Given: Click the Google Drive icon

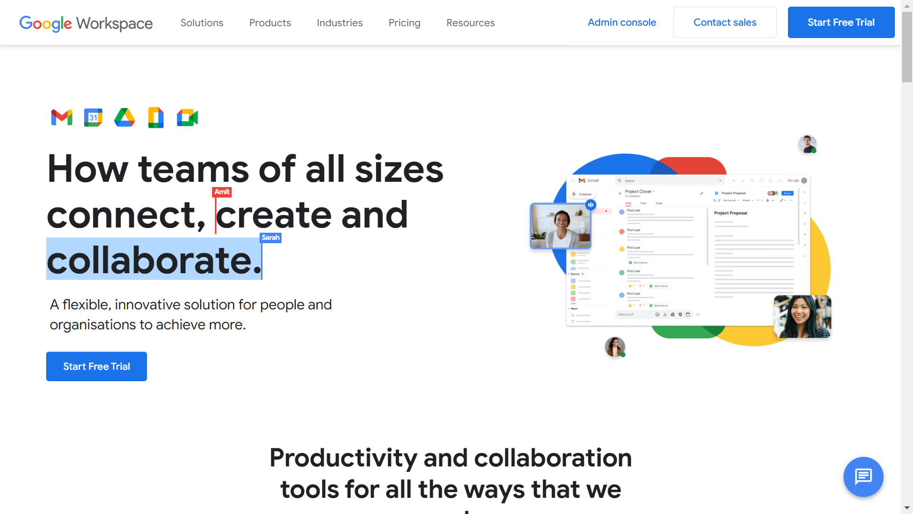Looking at the screenshot, I should (x=125, y=117).
